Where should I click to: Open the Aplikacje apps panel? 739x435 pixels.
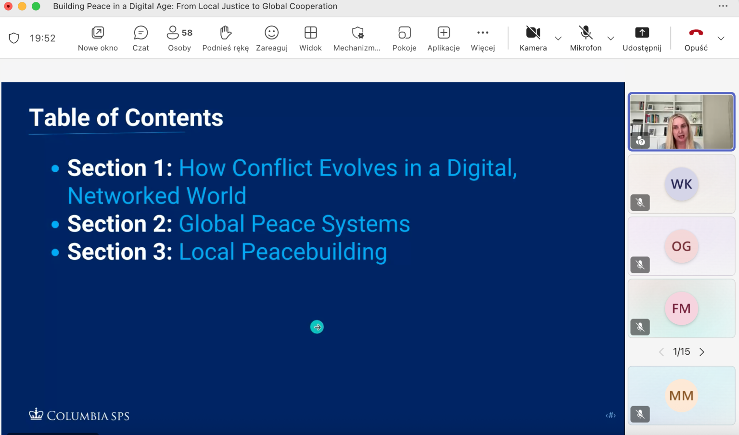pos(443,38)
